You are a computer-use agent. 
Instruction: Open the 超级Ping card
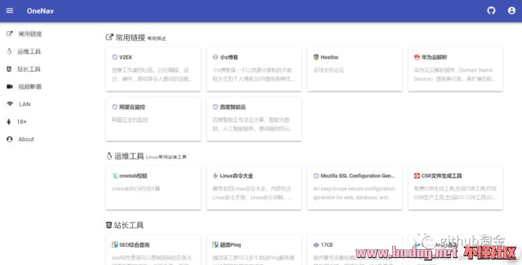pyautogui.click(x=254, y=250)
